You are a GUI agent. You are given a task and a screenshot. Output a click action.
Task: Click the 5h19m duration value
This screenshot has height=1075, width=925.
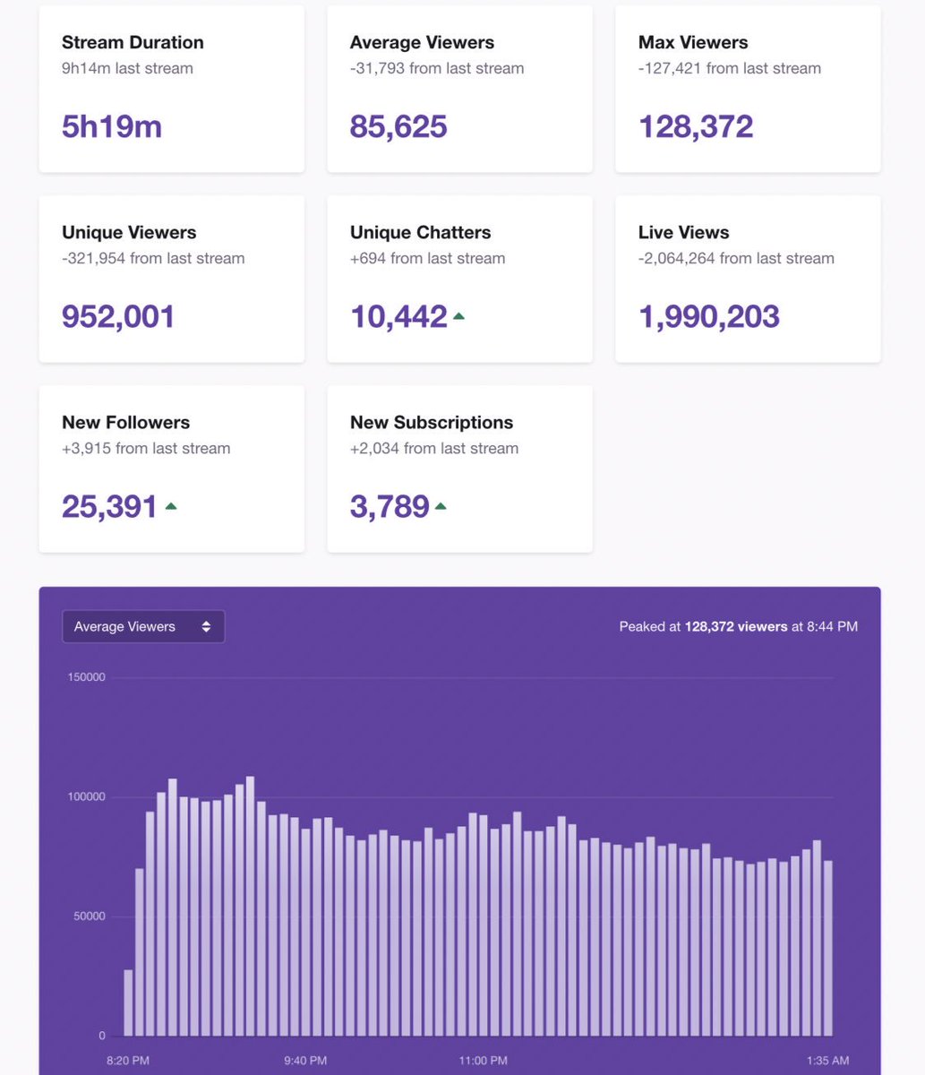point(112,126)
